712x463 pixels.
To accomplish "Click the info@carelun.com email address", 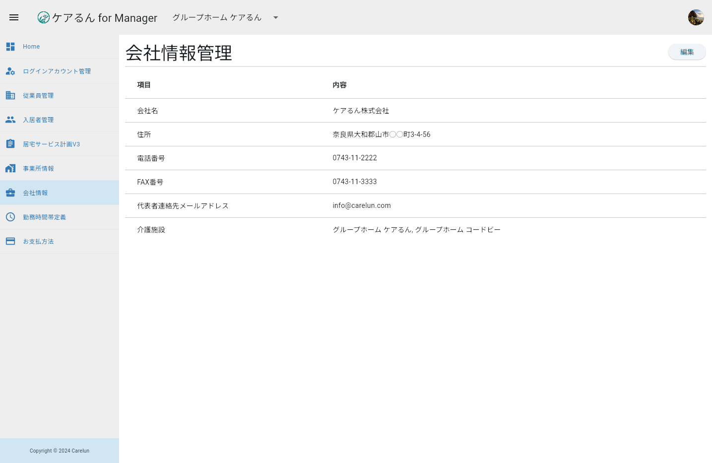I will [x=362, y=205].
